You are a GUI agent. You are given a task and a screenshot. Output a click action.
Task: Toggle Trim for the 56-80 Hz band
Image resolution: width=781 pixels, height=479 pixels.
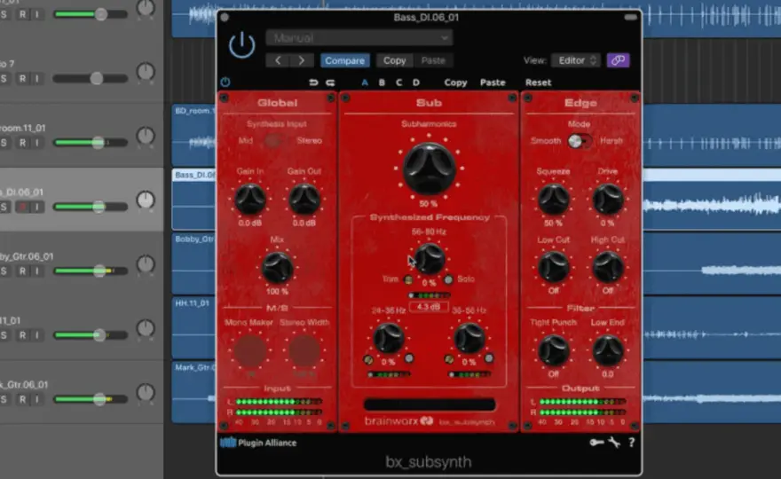click(x=408, y=279)
